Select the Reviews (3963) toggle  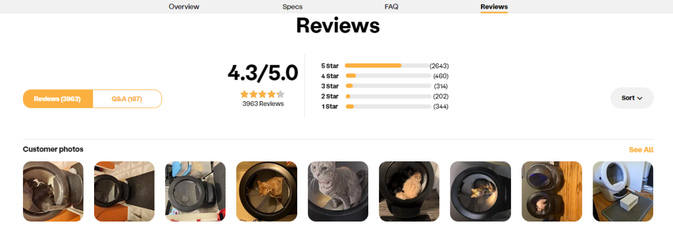(x=57, y=99)
